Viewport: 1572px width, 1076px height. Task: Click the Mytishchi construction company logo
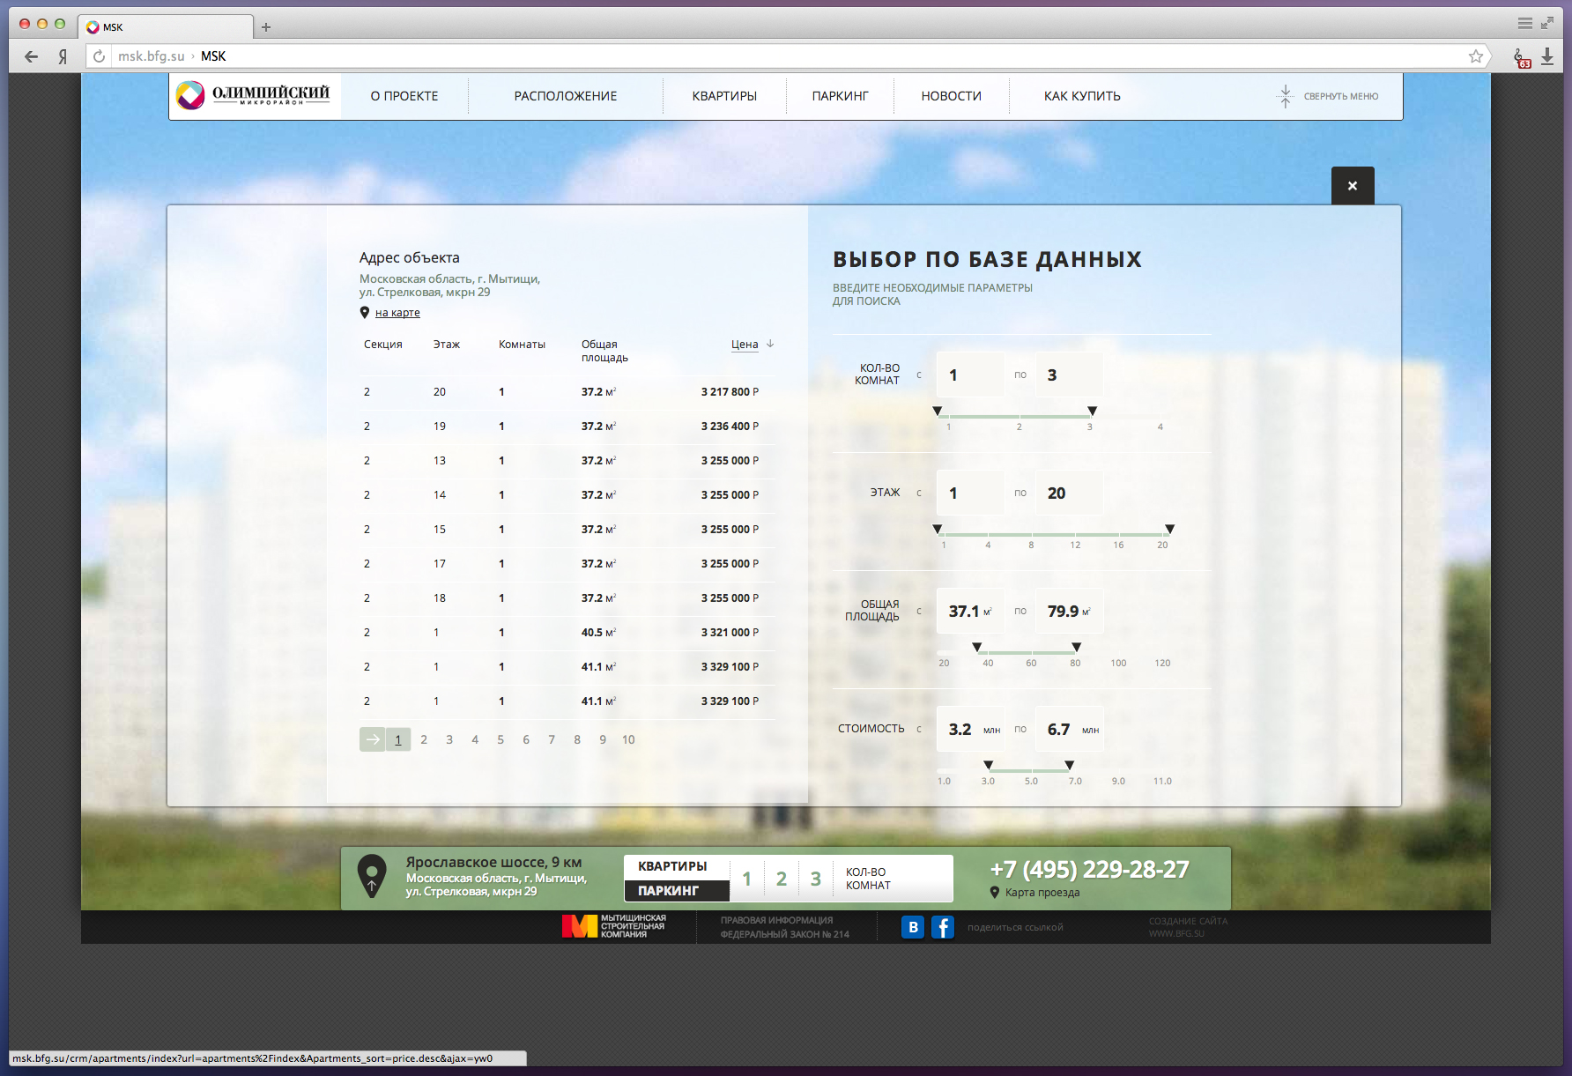coord(614,926)
